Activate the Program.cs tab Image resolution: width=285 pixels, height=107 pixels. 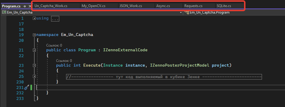11,6
